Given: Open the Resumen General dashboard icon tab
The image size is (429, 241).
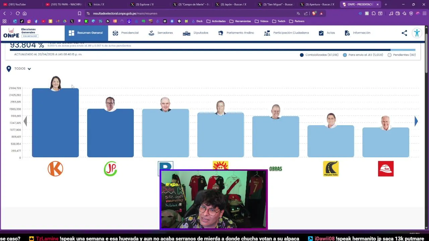Looking at the screenshot, I should click(x=86, y=33).
